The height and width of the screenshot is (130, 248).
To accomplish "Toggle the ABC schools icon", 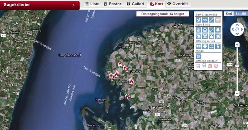I will [x=205, y=20].
